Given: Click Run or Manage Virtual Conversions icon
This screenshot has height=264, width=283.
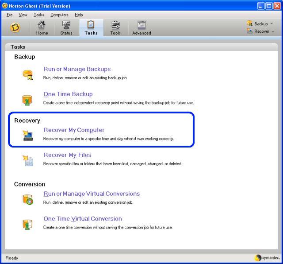Looking at the screenshot, I should point(27,199).
